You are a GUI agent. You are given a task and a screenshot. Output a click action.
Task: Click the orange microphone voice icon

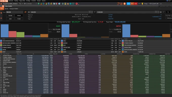click(x=124, y=4)
